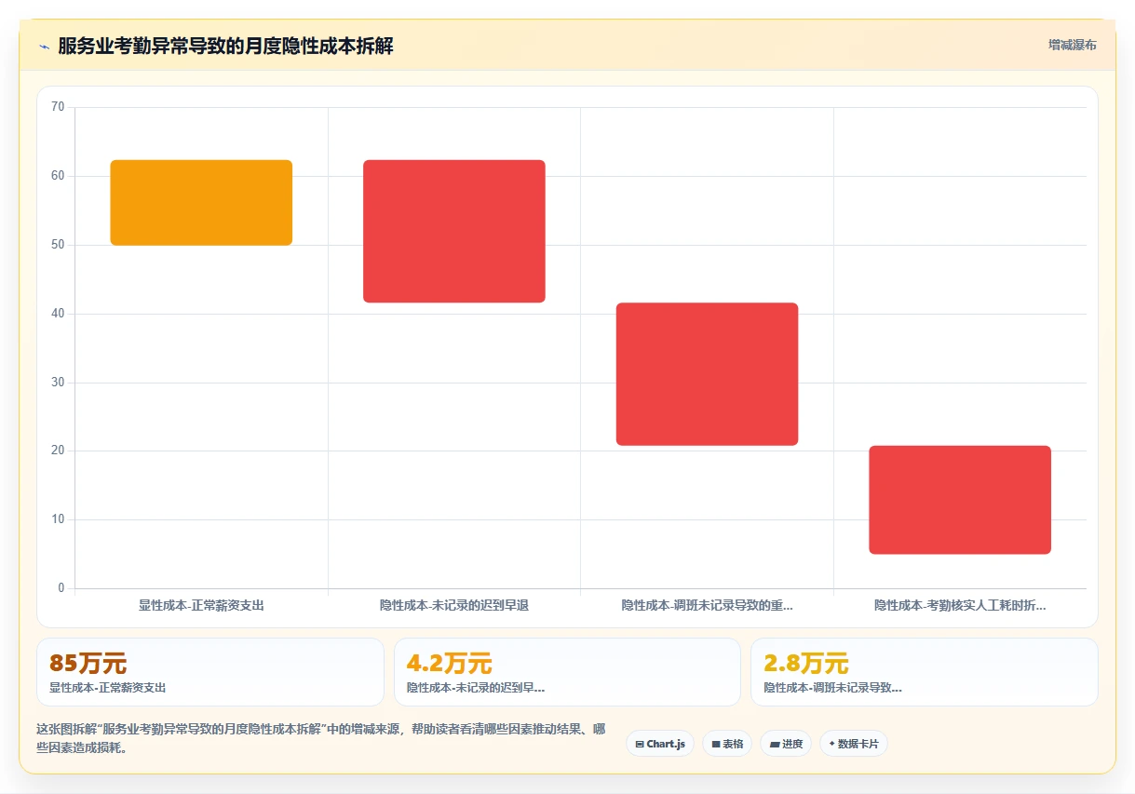The image size is (1135, 794).
Task: Click card caption 隐性成本-调班未记录导致...
Action: pos(832,688)
